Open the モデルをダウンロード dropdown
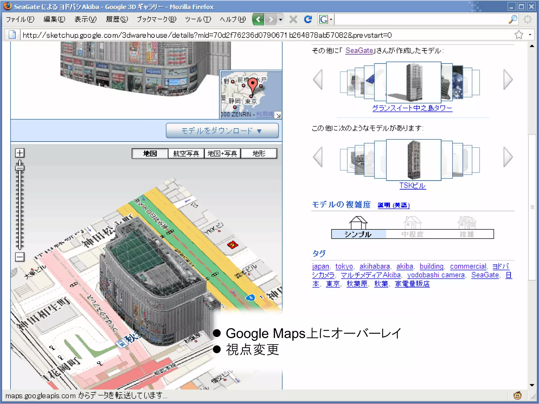539x404 pixels. point(222,131)
